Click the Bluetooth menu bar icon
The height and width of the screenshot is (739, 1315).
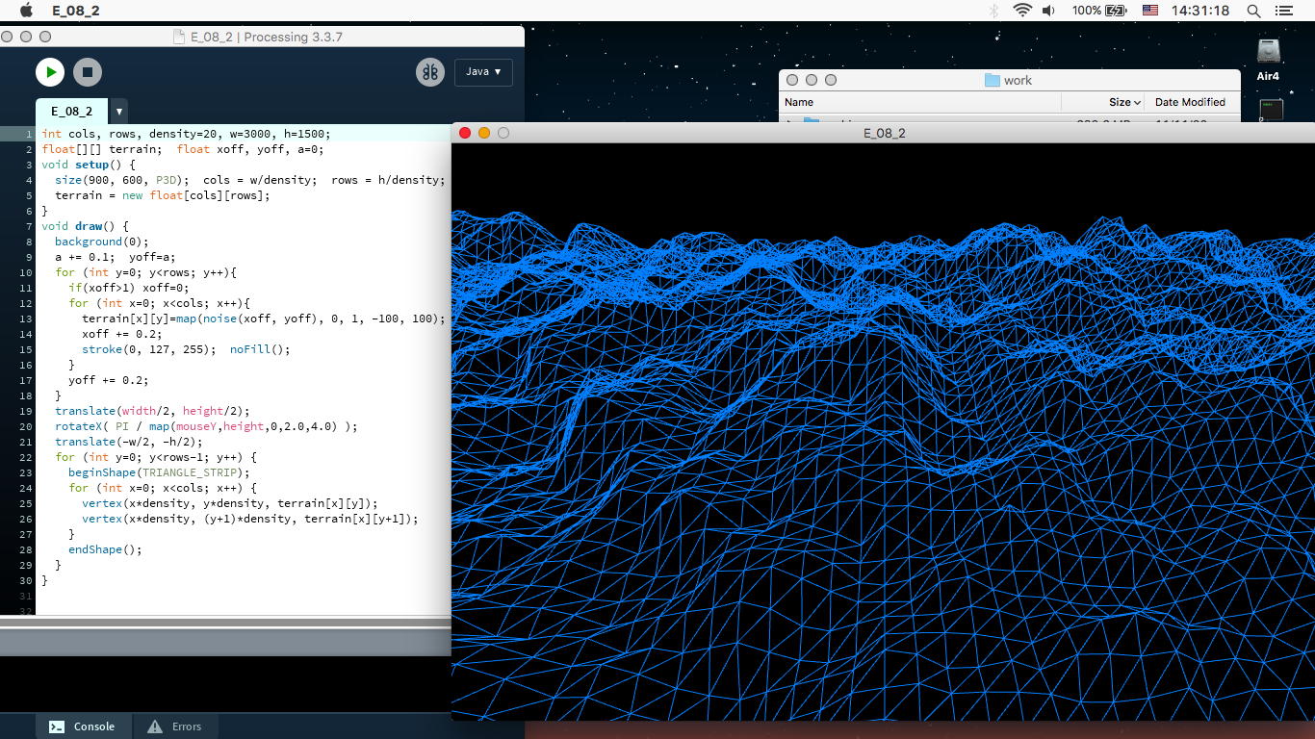994,11
